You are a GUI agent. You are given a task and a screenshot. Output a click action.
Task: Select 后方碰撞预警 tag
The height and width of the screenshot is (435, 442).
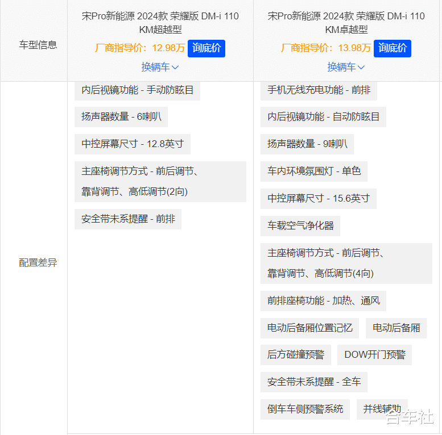[296, 355]
